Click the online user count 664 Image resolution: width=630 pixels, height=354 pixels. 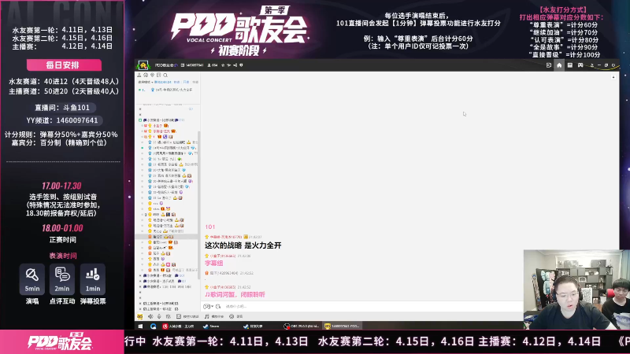coord(213,65)
